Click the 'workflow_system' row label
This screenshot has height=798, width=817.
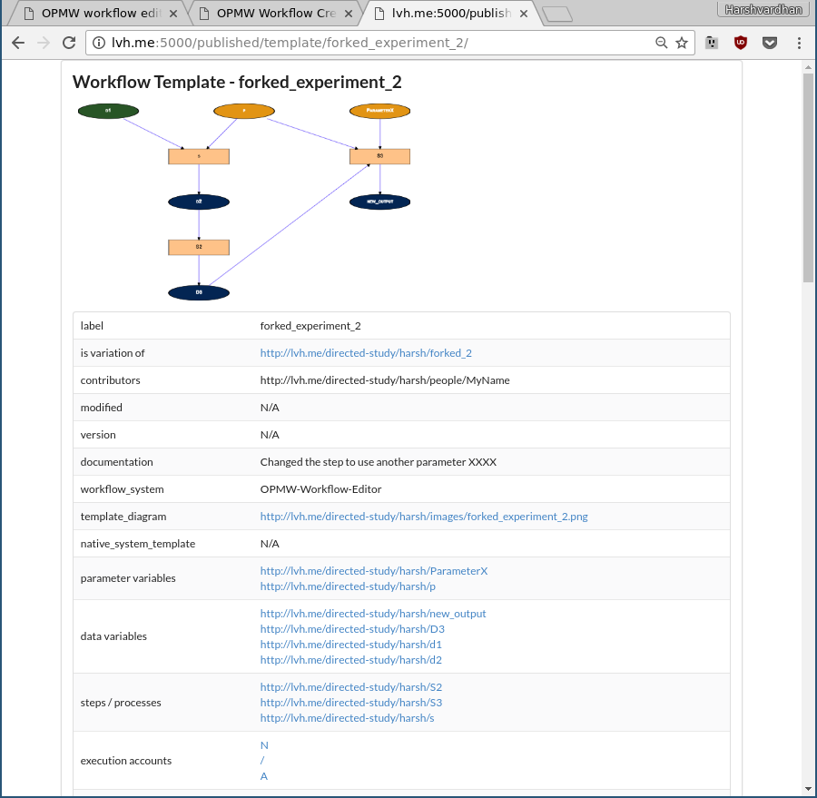(122, 489)
